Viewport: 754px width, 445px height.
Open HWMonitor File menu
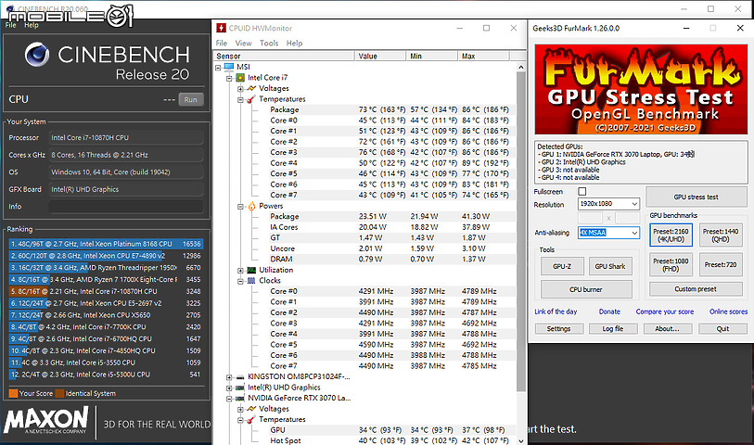point(222,44)
